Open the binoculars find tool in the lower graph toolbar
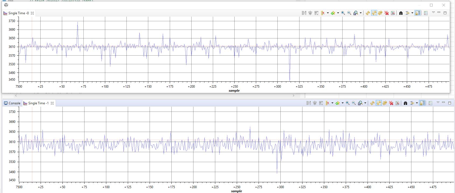This screenshot has width=455, height=193. point(405,103)
